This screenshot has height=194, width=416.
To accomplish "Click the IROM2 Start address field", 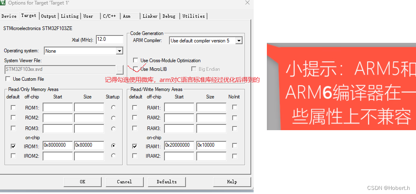I will point(57,156).
